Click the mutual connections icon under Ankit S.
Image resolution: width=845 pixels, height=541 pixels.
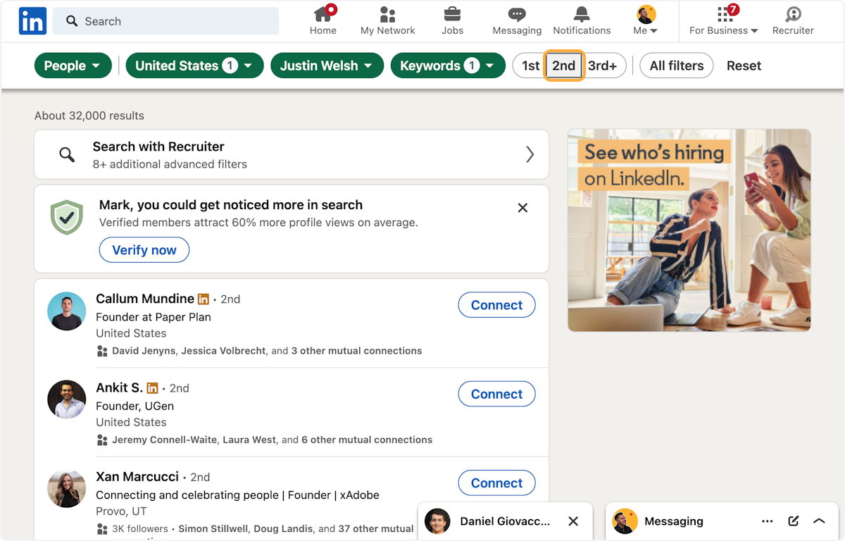click(x=102, y=440)
